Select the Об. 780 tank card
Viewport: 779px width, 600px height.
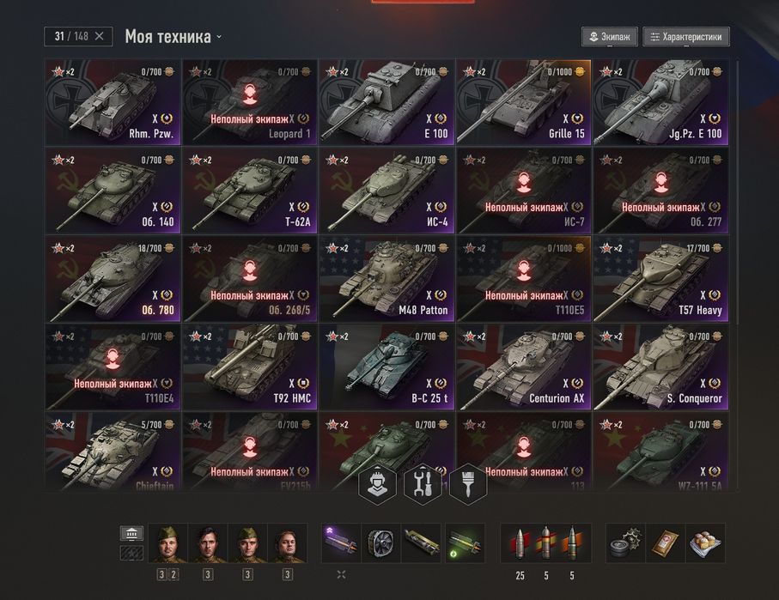point(113,279)
